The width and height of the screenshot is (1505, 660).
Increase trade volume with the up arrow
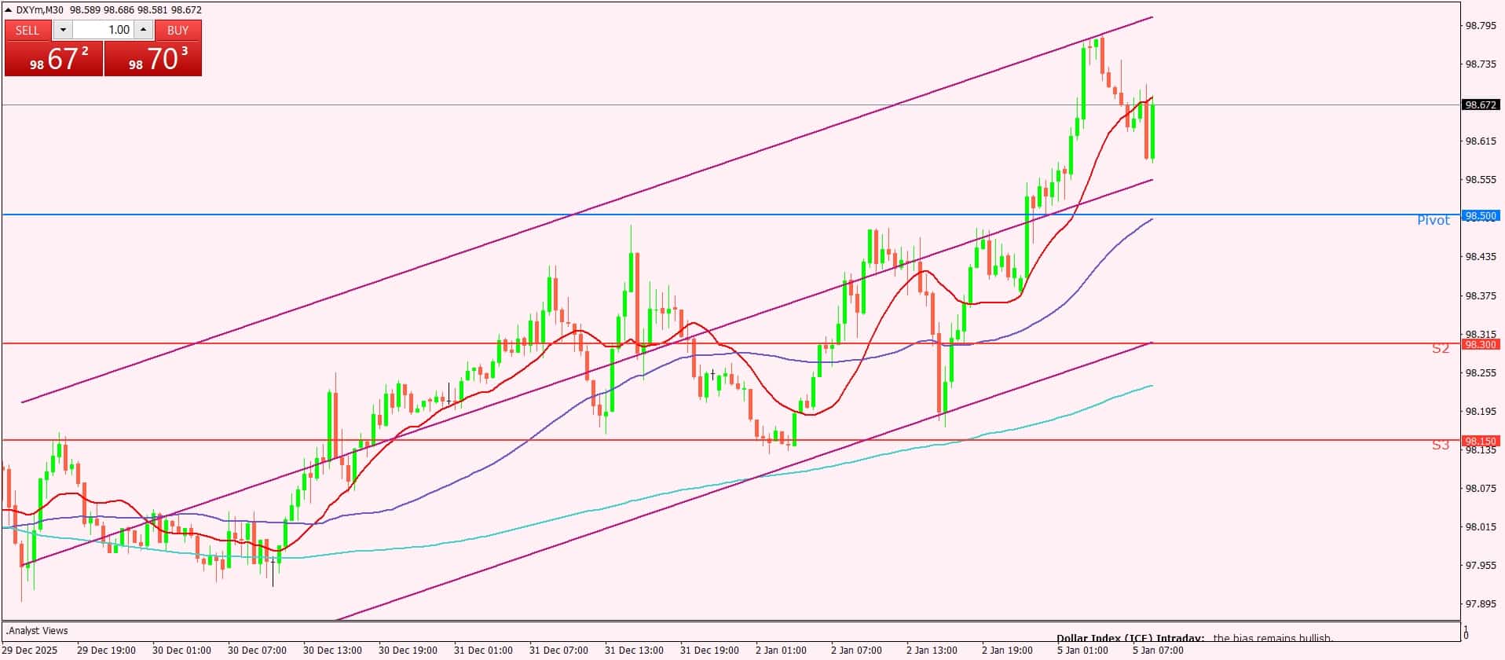coord(143,30)
